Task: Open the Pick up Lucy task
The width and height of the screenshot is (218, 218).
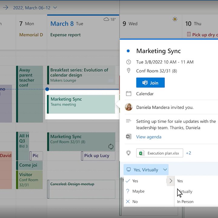Action: click(98, 156)
